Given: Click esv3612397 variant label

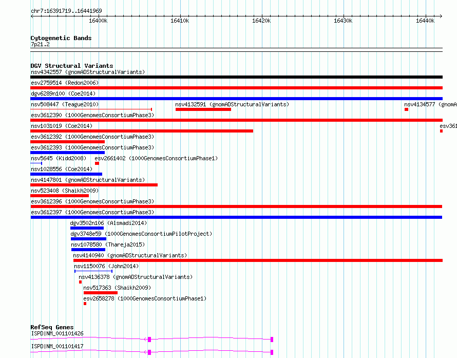Looking at the screenshot, I should tap(92, 212).
